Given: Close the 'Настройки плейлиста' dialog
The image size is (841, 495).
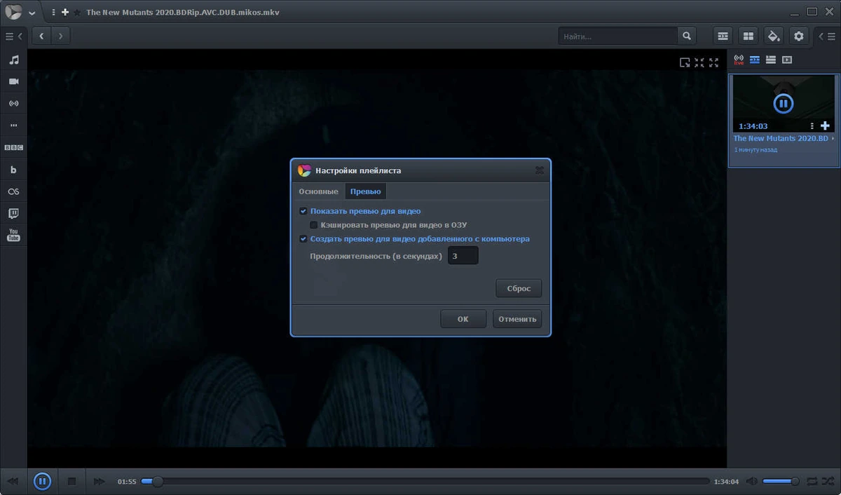Looking at the screenshot, I should tap(540, 170).
